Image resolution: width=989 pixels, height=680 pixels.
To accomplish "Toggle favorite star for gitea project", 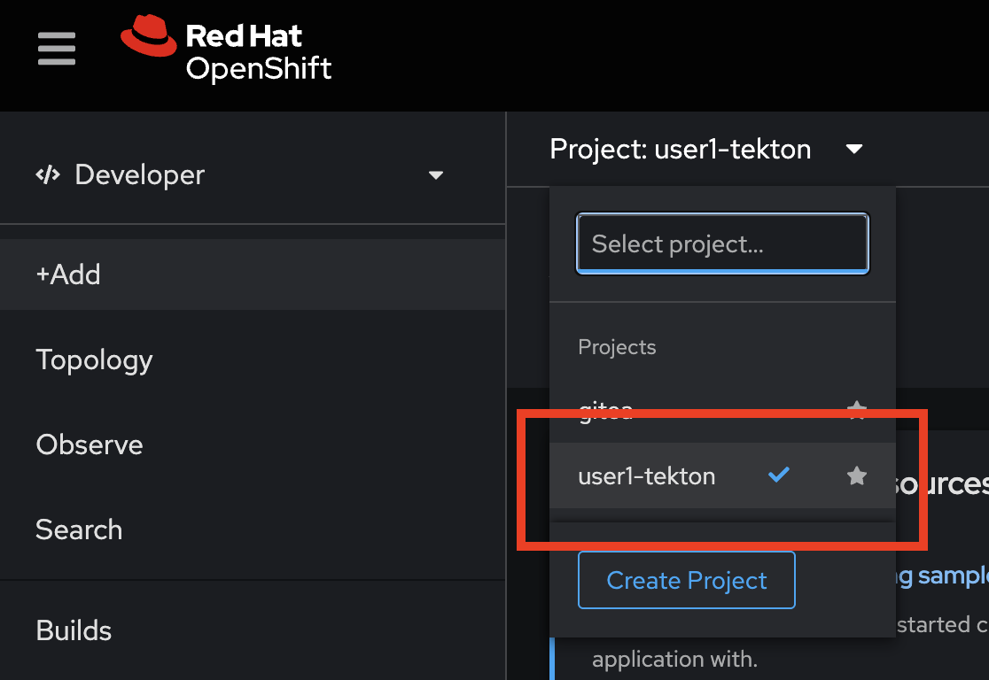I will click(856, 409).
